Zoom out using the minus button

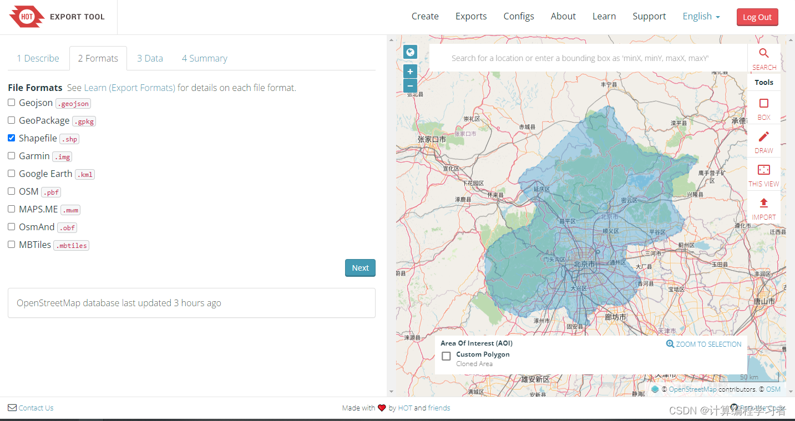pos(410,86)
